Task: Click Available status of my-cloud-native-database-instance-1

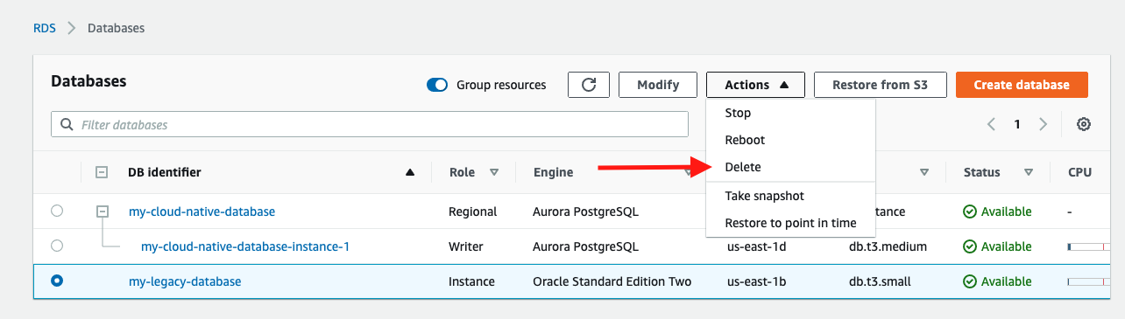Action: coord(997,246)
